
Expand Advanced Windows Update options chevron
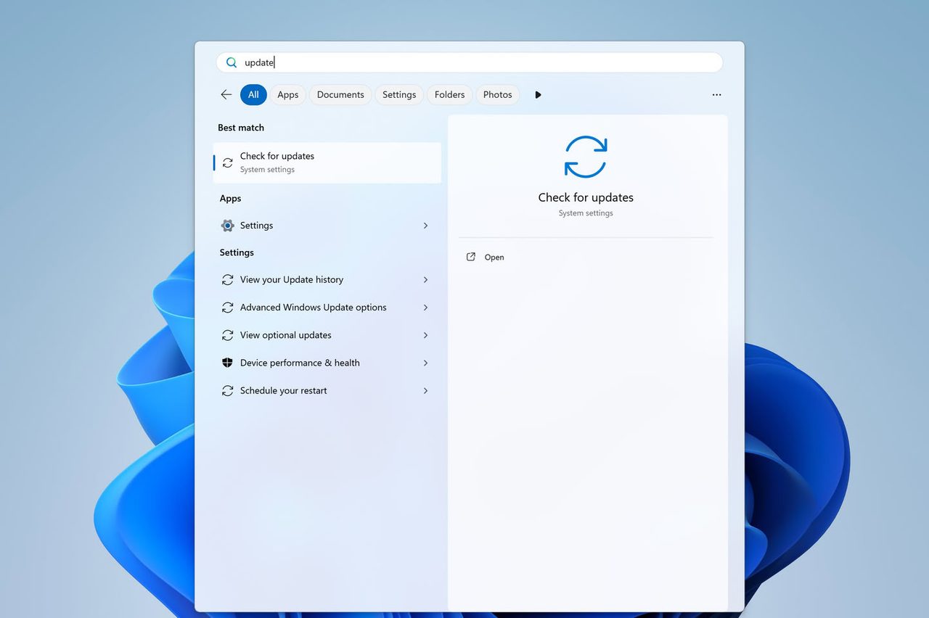pyautogui.click(x=426, y=308)
